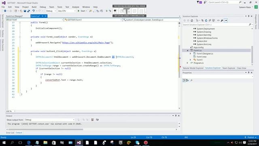Open the Team menu
Image resolution: width=259 pixels, height=146 pixels.
point(51,7)
